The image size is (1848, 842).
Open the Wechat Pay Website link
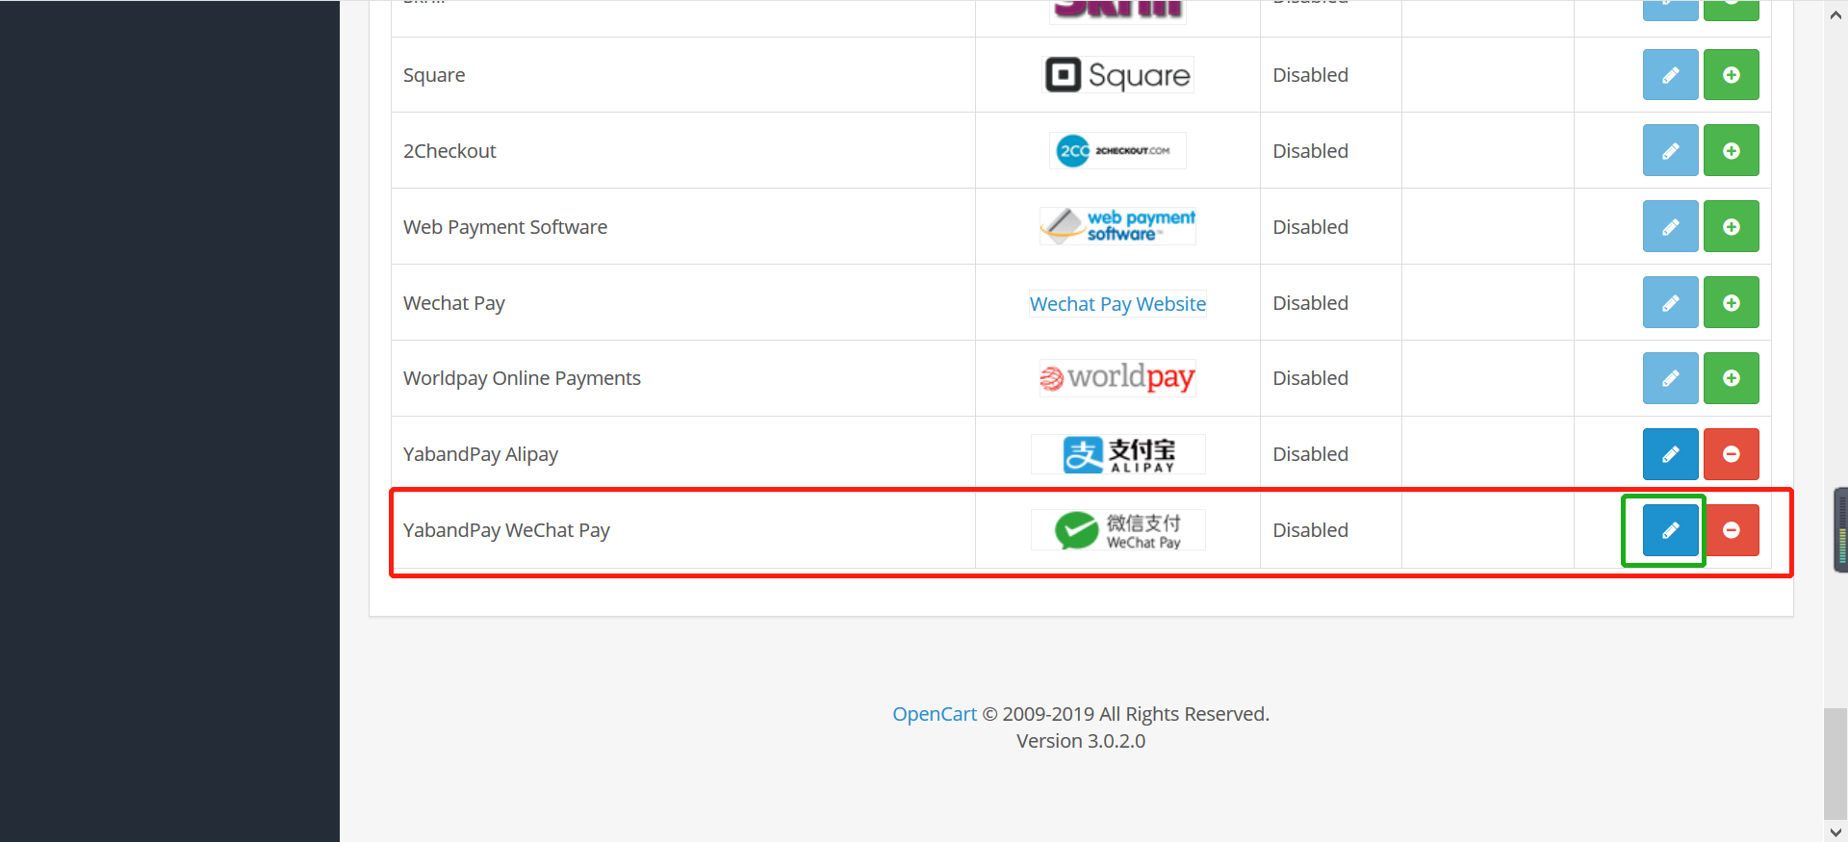[1117, 304]
